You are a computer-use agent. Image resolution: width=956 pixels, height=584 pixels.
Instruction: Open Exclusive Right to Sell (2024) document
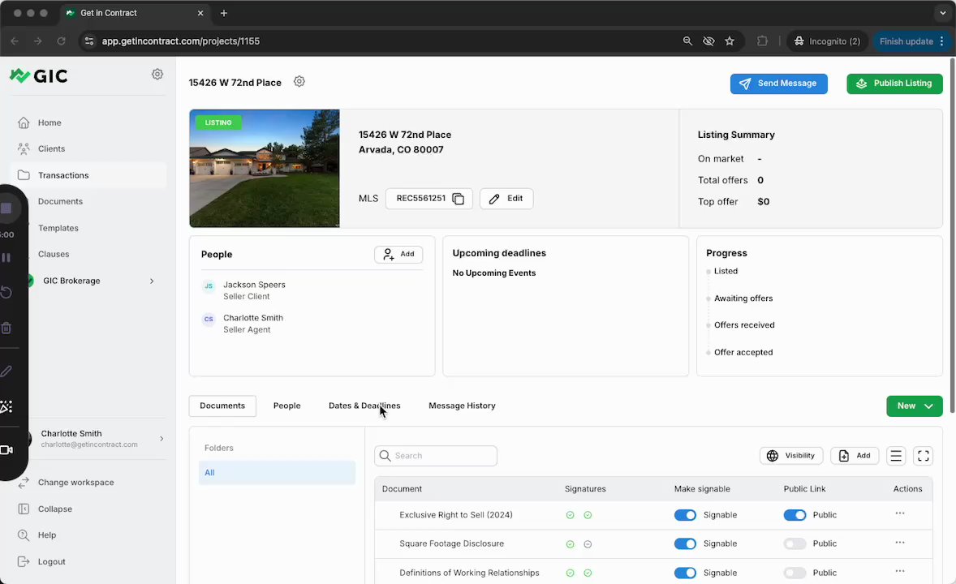click(x=456, y=515)
